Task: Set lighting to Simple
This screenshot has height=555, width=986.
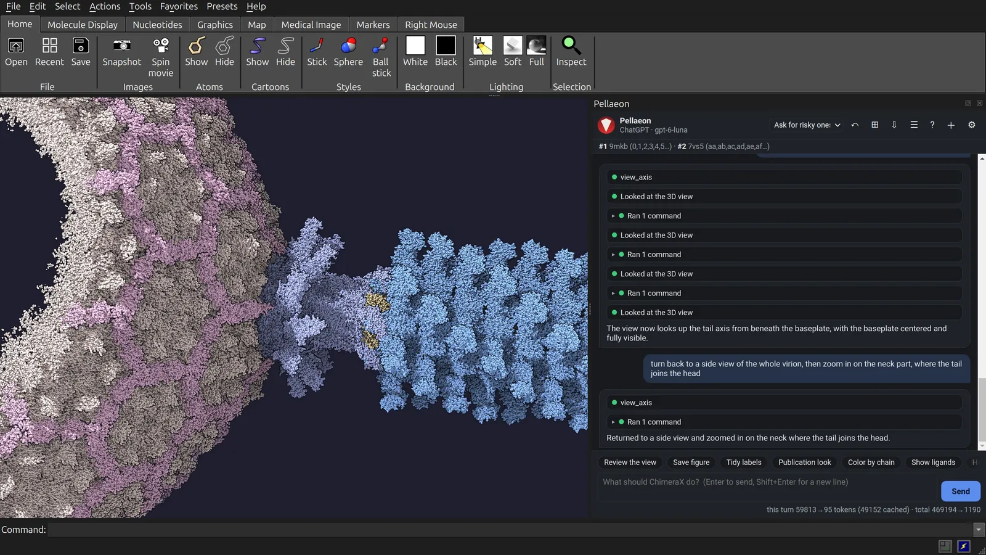Action: coord(483,52)
